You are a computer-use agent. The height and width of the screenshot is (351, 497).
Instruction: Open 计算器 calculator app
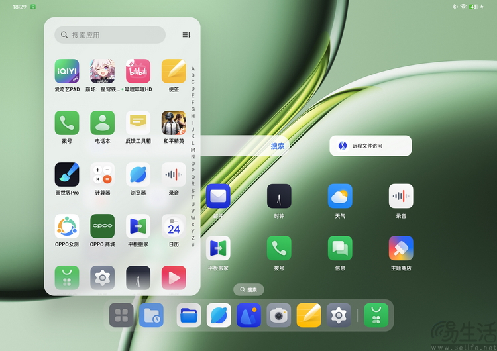click(x=102, y=175)
